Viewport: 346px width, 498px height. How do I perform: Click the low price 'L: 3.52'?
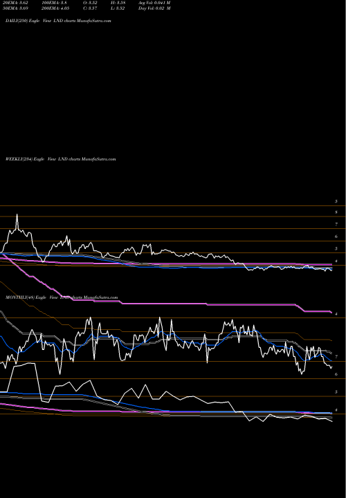pos(118,8)
